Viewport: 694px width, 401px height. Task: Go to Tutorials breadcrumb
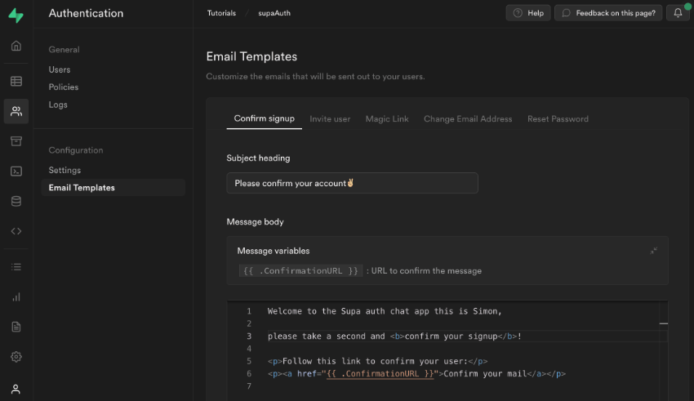pyautogui.click(x=221, y=13)
